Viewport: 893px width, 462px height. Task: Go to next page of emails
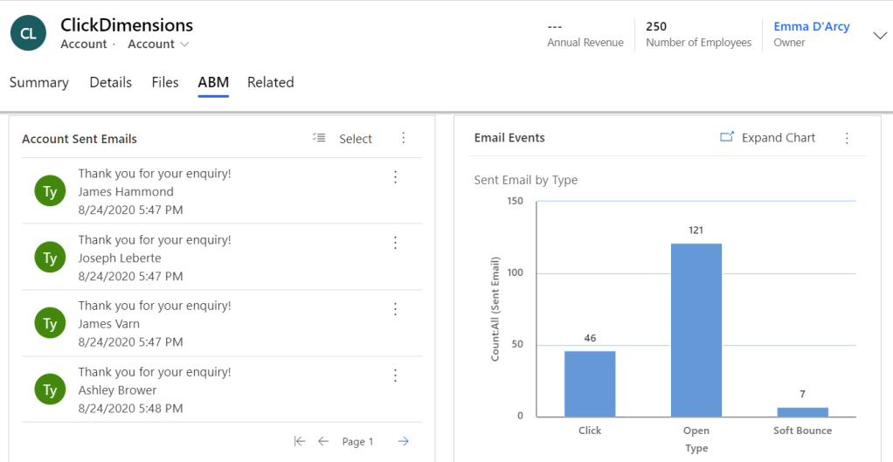point(403,441)
